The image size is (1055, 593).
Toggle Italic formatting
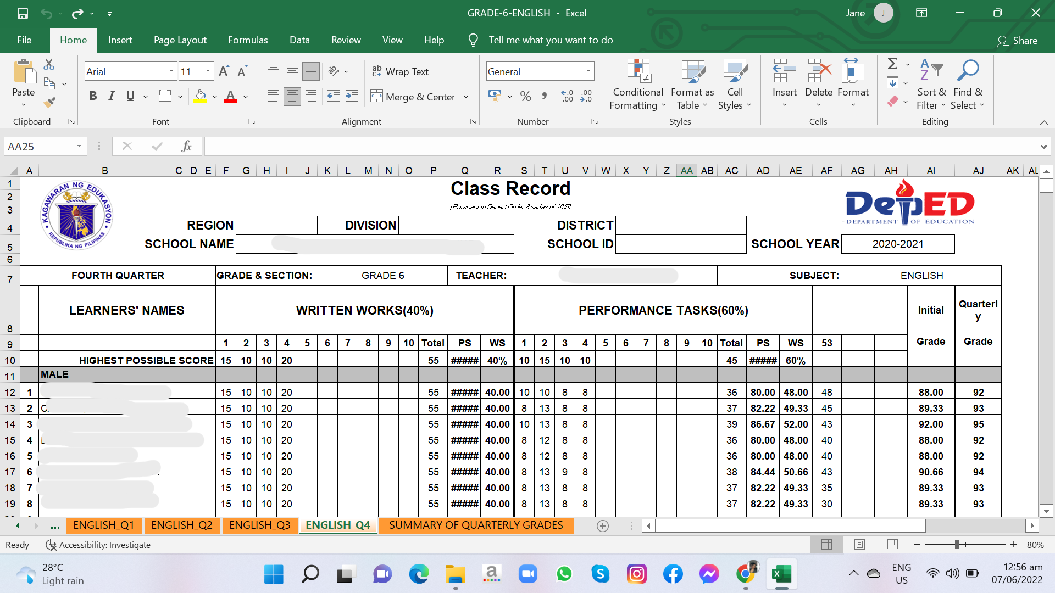pos(112,97)
